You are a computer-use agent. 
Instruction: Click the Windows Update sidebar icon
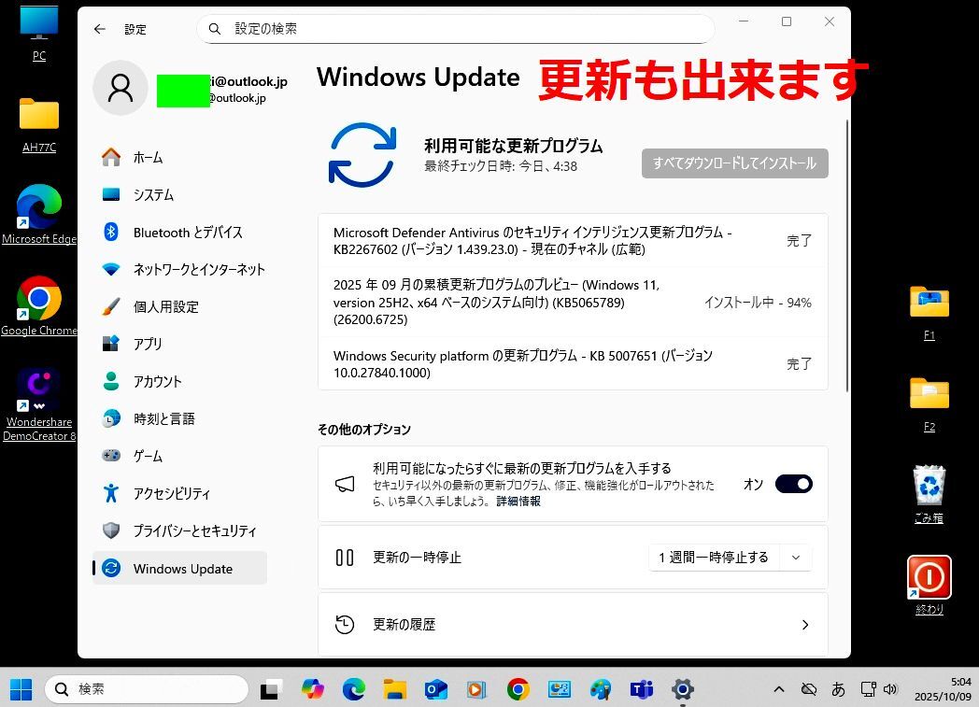(x=111, y=569)
